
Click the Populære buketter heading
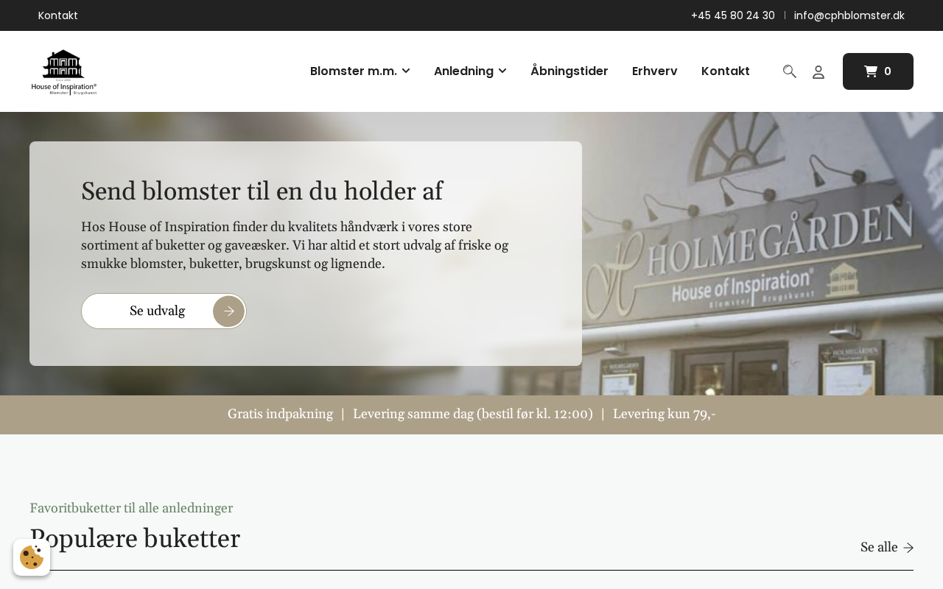point(135,539)
